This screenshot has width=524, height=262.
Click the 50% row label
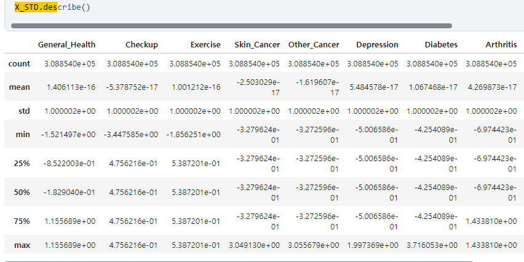22,192
